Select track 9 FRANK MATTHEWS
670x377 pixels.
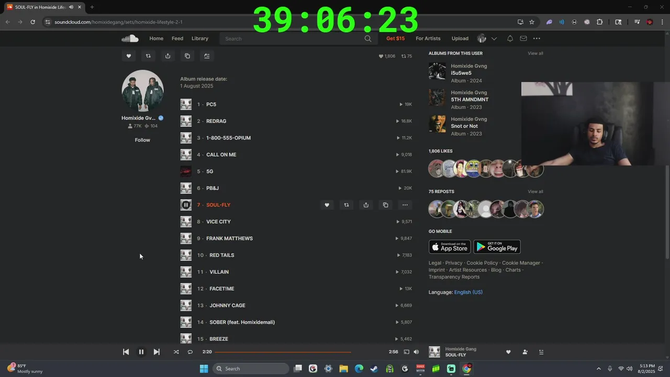click(x=229, y=238)
